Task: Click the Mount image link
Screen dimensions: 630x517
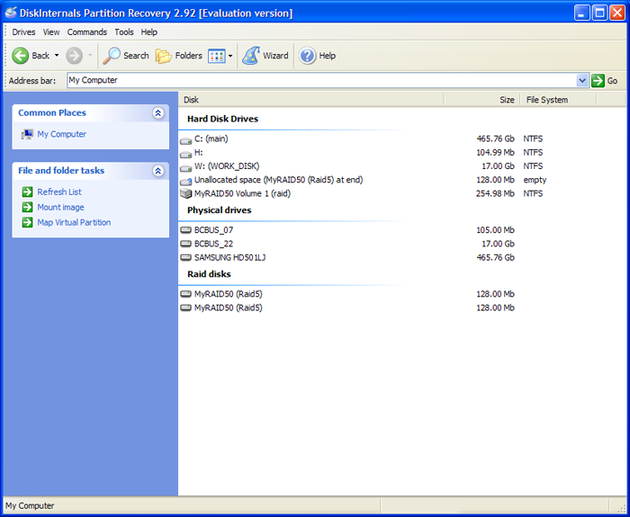Action: [x=60, y=207]
